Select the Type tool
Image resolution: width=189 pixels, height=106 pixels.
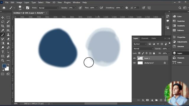coord(3,52)
